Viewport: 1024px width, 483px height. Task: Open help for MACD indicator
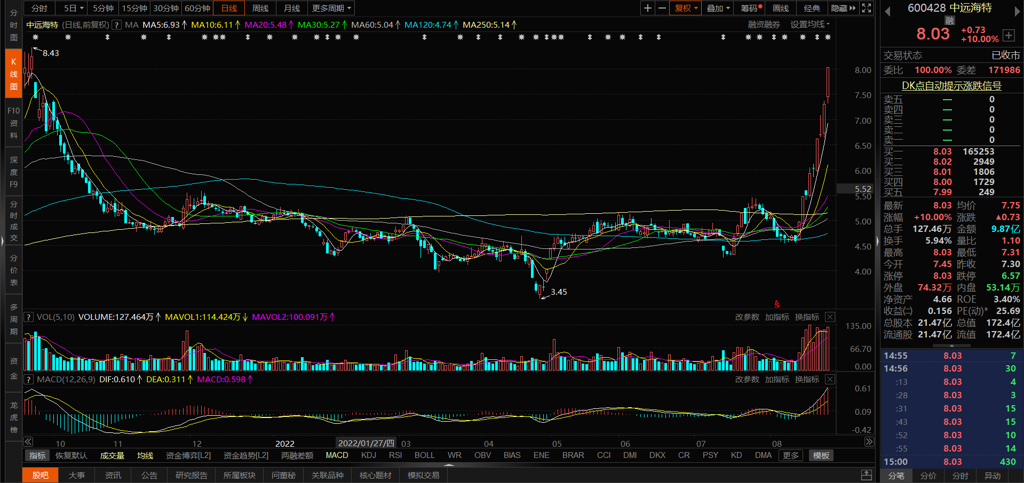29,380
